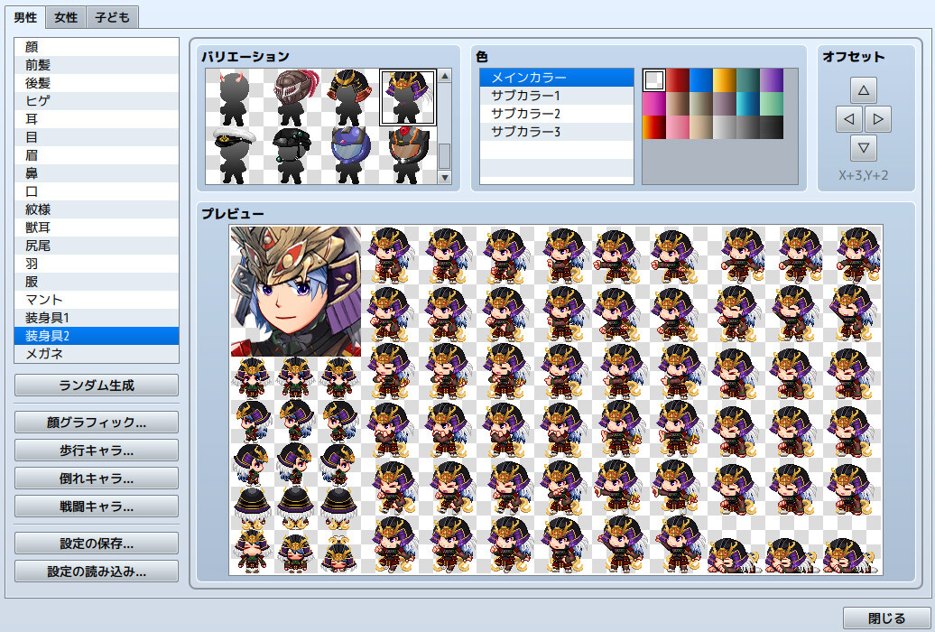Generate a random character with ランダム生成
Screen dimensions: 935x632
(96, 386)
